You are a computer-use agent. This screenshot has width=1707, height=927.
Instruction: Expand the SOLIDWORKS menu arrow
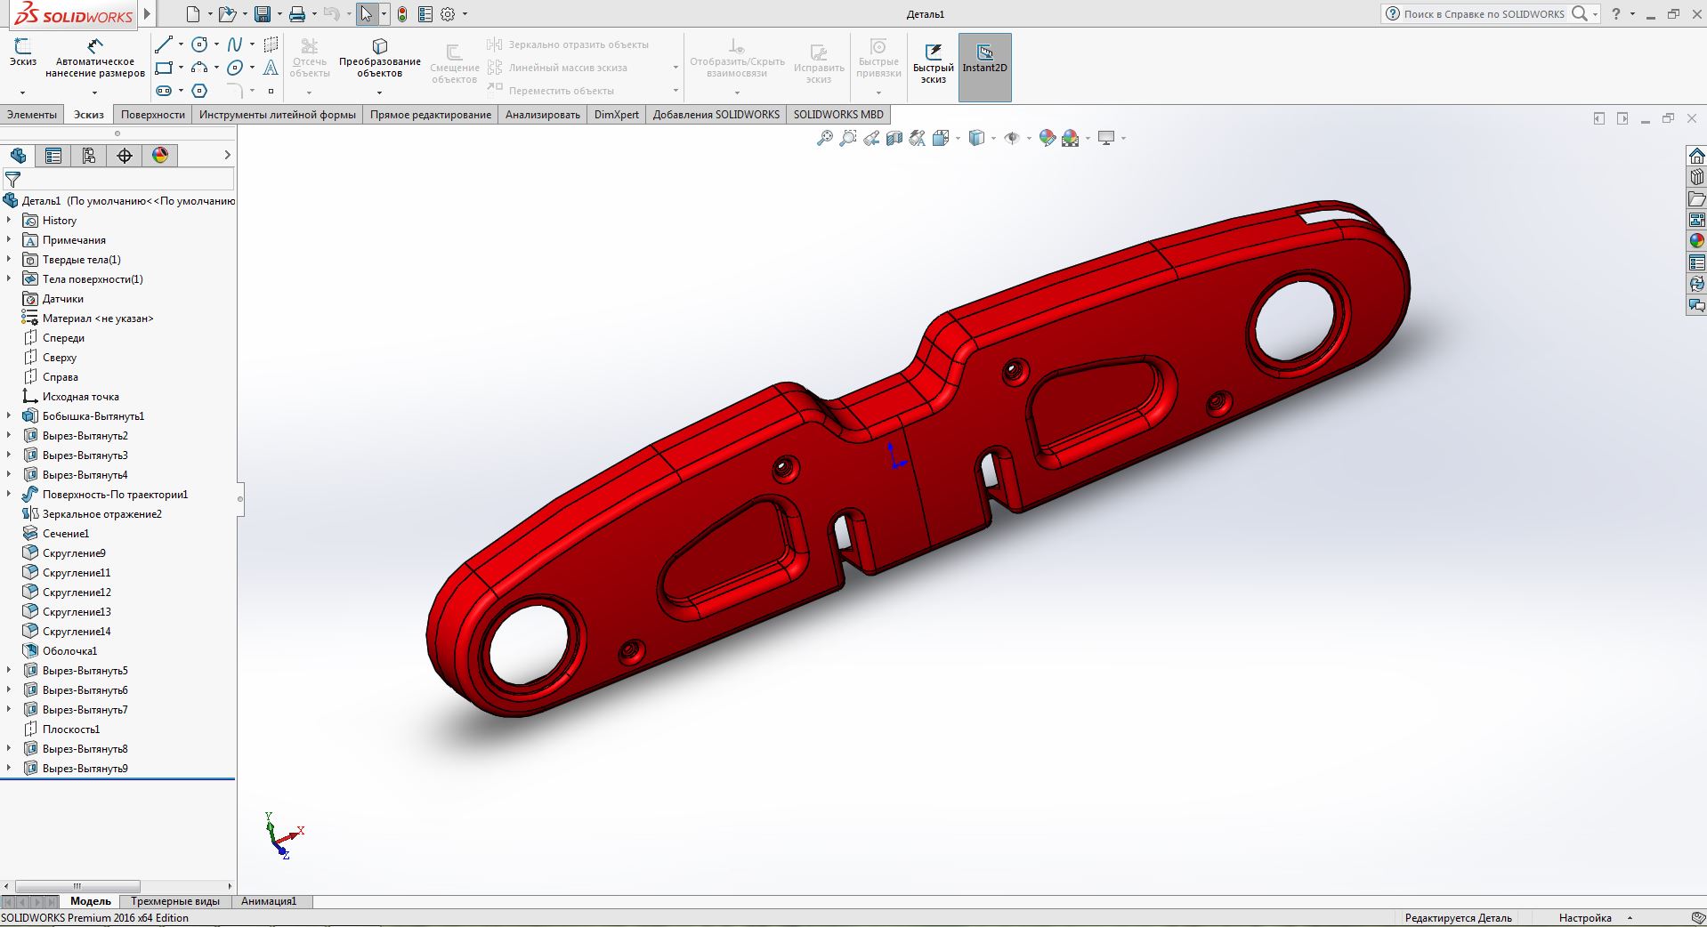(x=148, y=14)
